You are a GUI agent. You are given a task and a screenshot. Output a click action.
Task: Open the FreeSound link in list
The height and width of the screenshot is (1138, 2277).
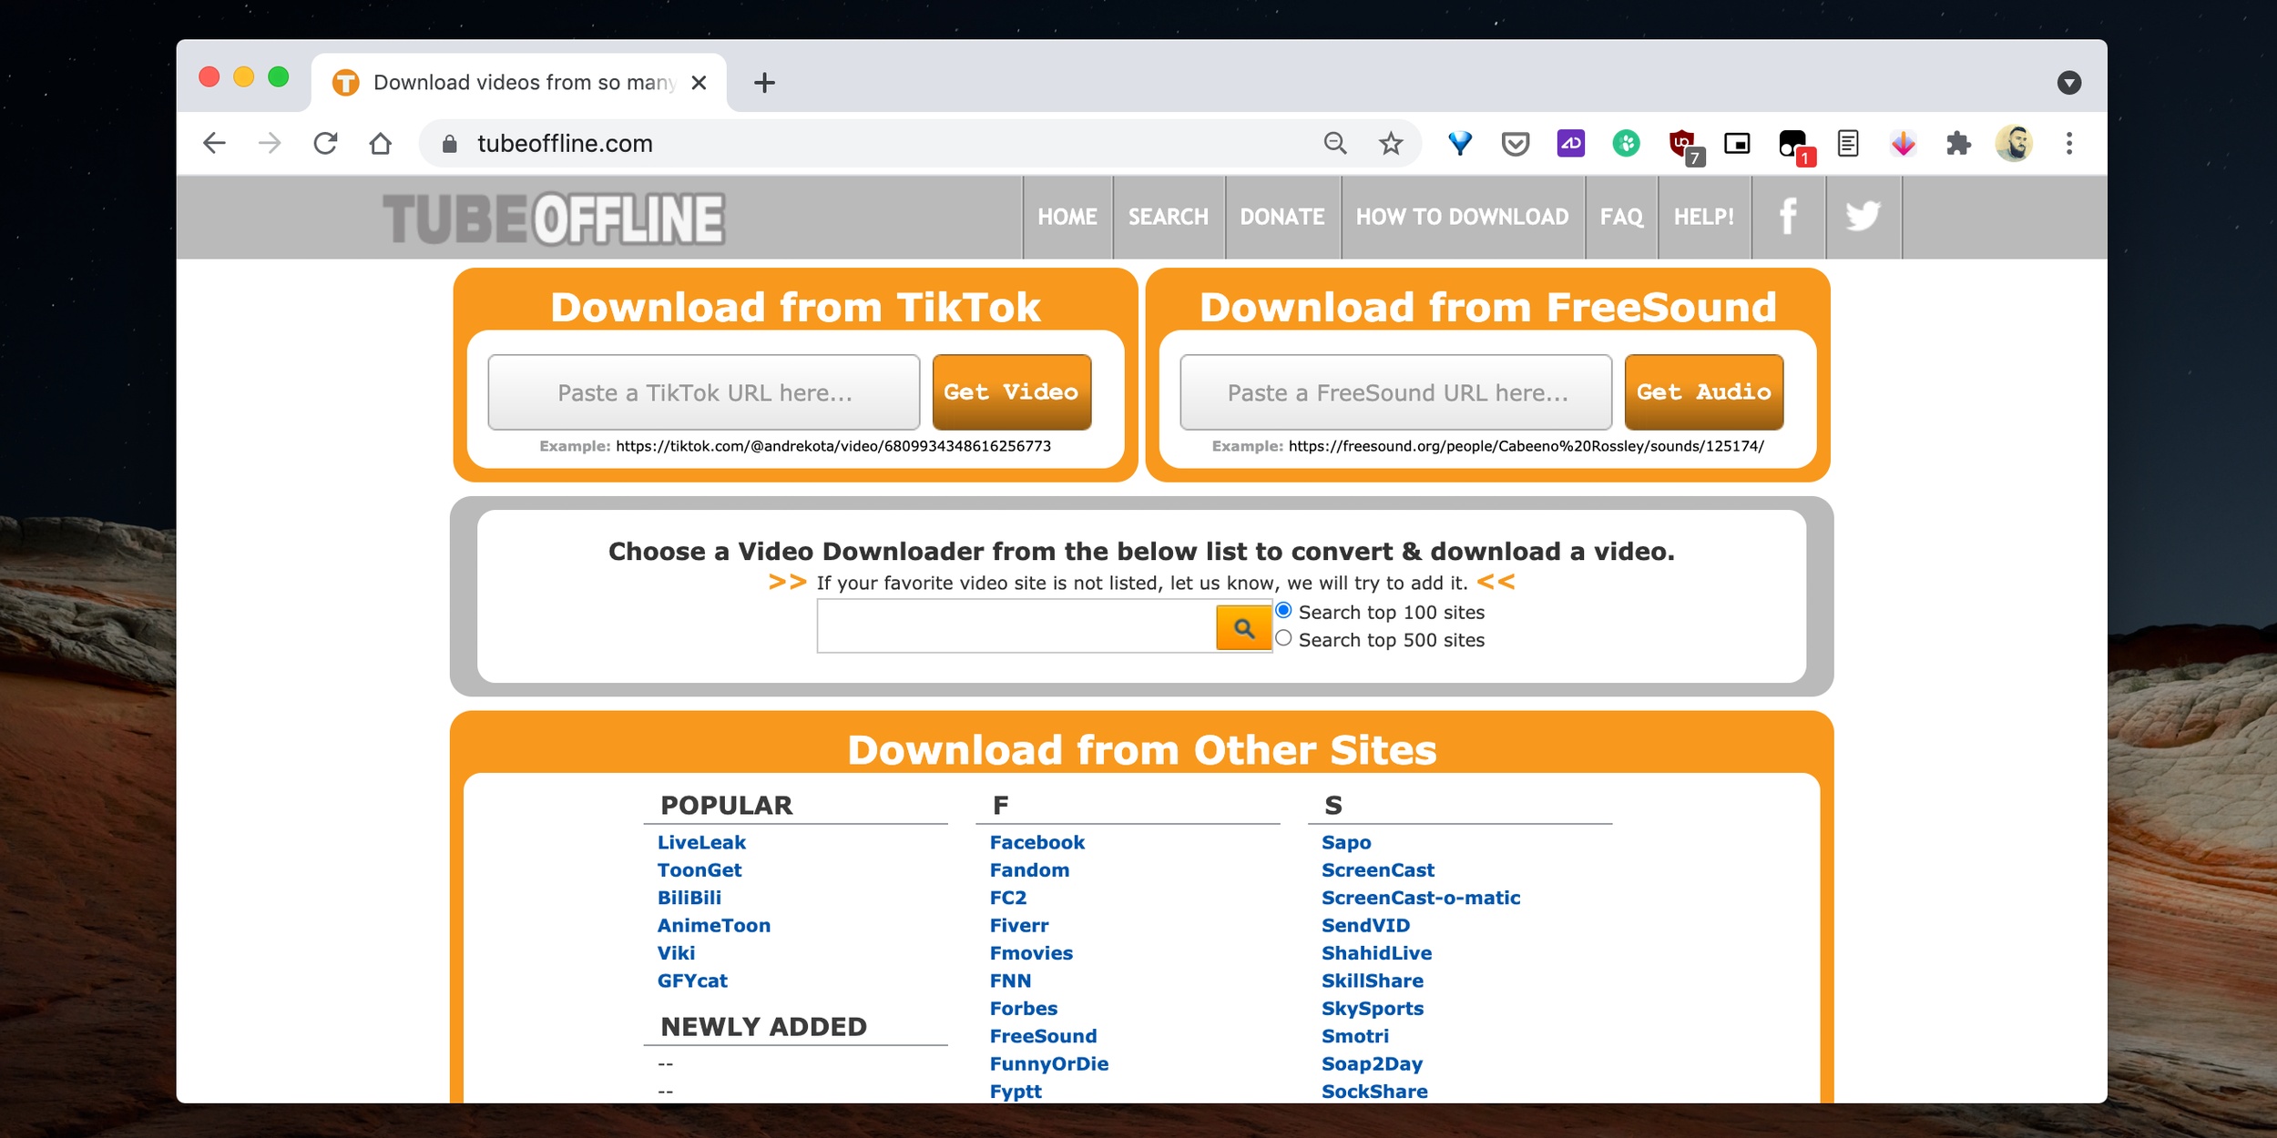click(x=1043, y=1037)
